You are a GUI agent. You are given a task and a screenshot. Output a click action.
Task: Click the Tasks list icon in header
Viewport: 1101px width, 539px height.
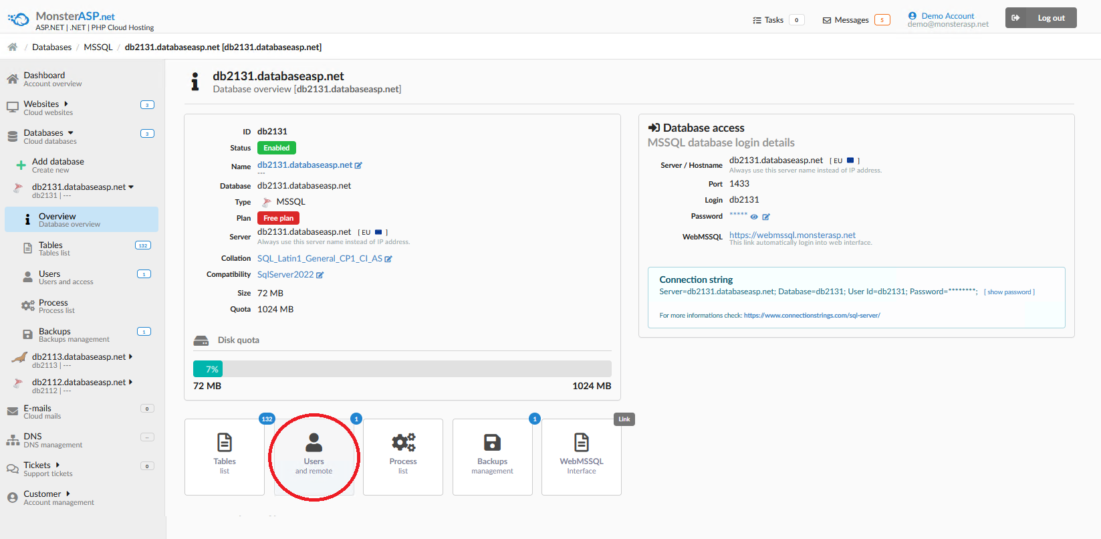(x=757, y=20)
